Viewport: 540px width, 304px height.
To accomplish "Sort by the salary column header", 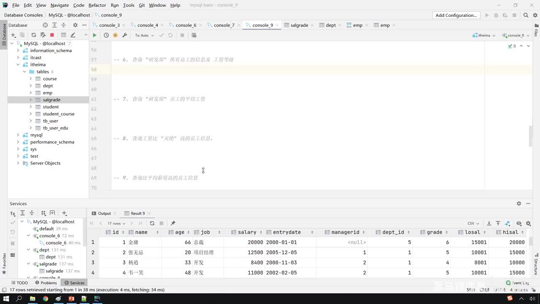I will point(247,232).
